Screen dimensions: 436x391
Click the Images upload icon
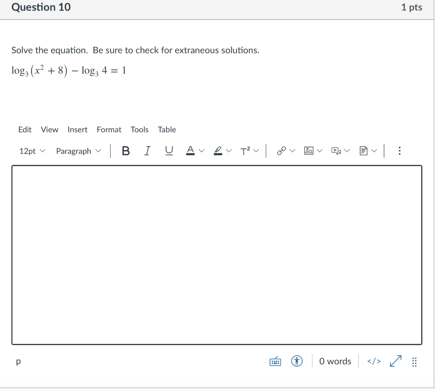pos(309,150)
